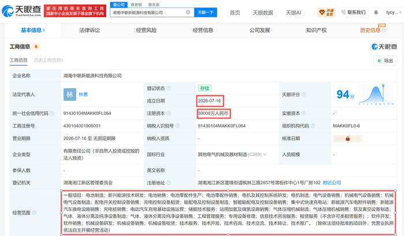
Task: Open the 经营信息 tab
Action: coord(203,30)
